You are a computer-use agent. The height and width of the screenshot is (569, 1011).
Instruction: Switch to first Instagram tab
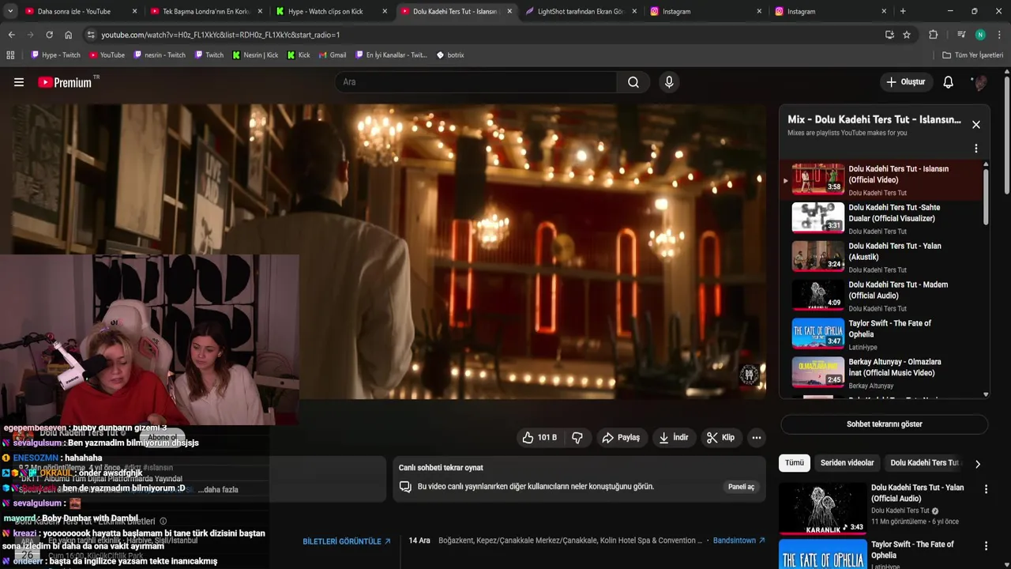click(x=705, y=11)
